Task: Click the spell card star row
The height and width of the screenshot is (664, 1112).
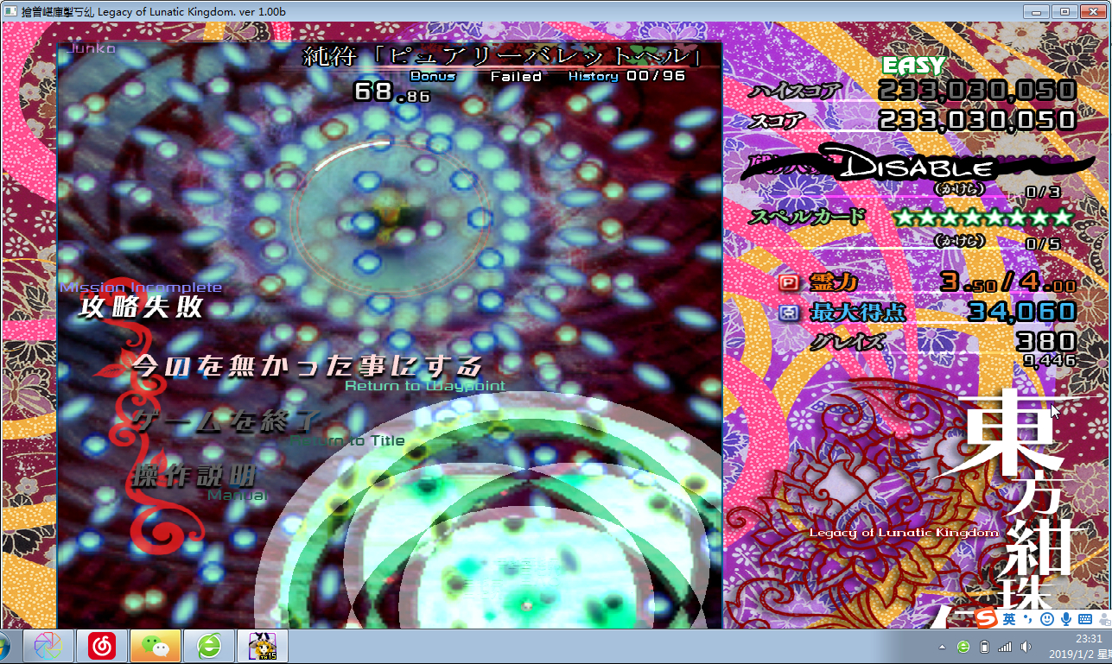Action: [983, 217]
